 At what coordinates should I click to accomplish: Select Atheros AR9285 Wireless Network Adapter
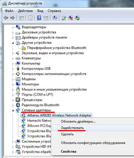(59, 115)
